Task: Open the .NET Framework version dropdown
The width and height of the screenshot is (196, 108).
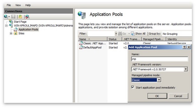Action: pos(186,69)
